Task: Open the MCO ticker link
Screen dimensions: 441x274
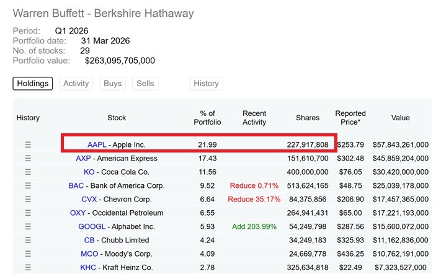Action: pyautogui.click(x=89, y=254)
